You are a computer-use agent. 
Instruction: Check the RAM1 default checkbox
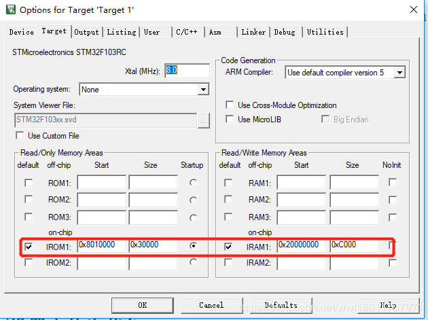228,183
